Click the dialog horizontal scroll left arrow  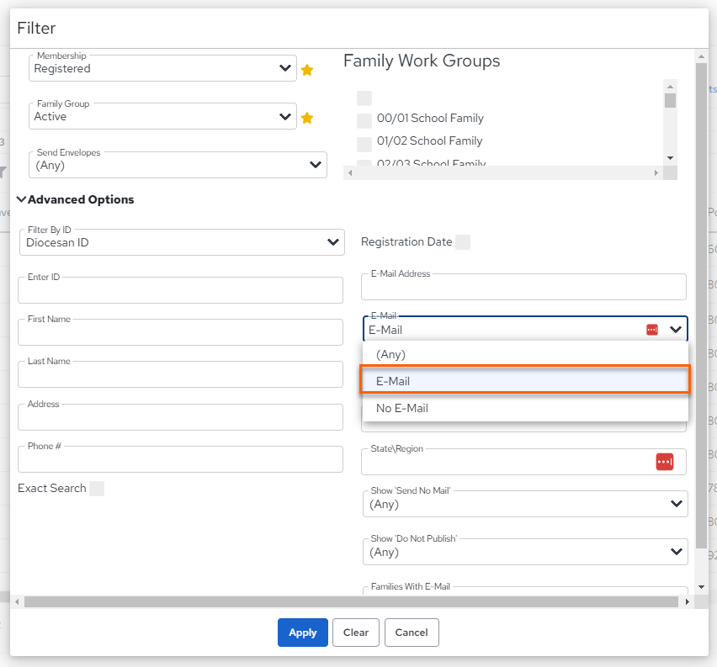[x=17, y=602]
